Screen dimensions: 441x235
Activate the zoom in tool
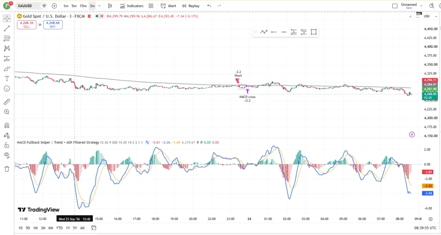(x=7, y=112)
